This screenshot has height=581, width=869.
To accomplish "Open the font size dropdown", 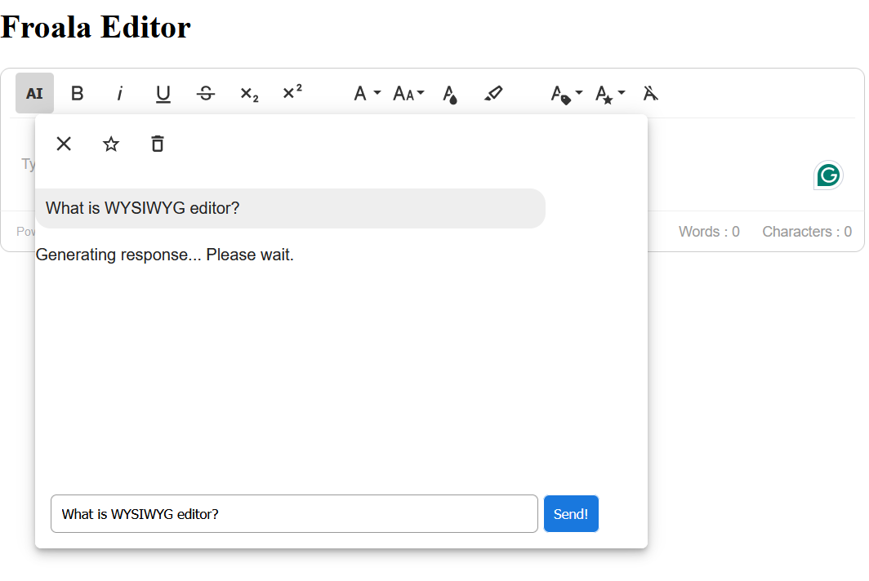I will coord(408,93).
